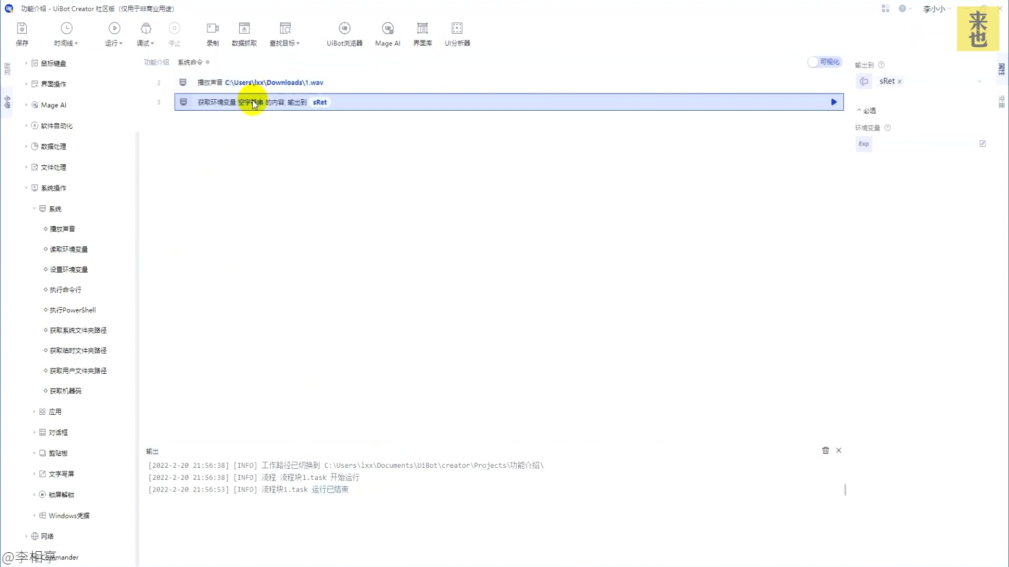This screenshot has height=567, width=1009.
Task: Expand the 数据处理 category
Action: pos(26,146)
